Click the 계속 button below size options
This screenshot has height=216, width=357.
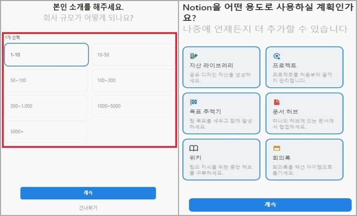[x=88, y=193]
